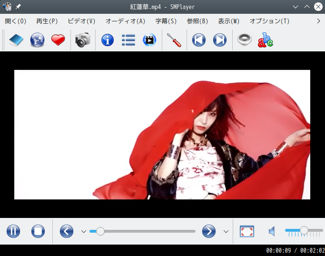325x256 pixels.
Task: Open the 表示(W) menu
Action: tap(228, 21)
